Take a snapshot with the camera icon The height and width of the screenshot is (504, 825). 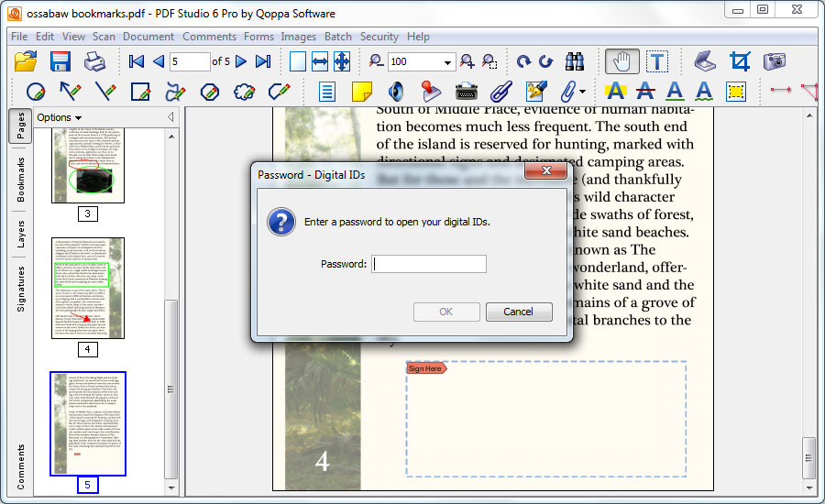[775, 61]
